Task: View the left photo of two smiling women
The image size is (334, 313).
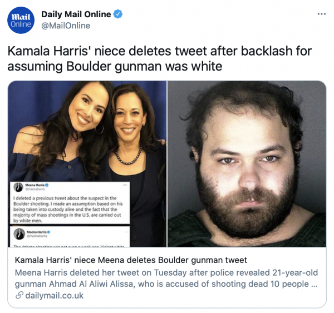Action: pos(87,163)
